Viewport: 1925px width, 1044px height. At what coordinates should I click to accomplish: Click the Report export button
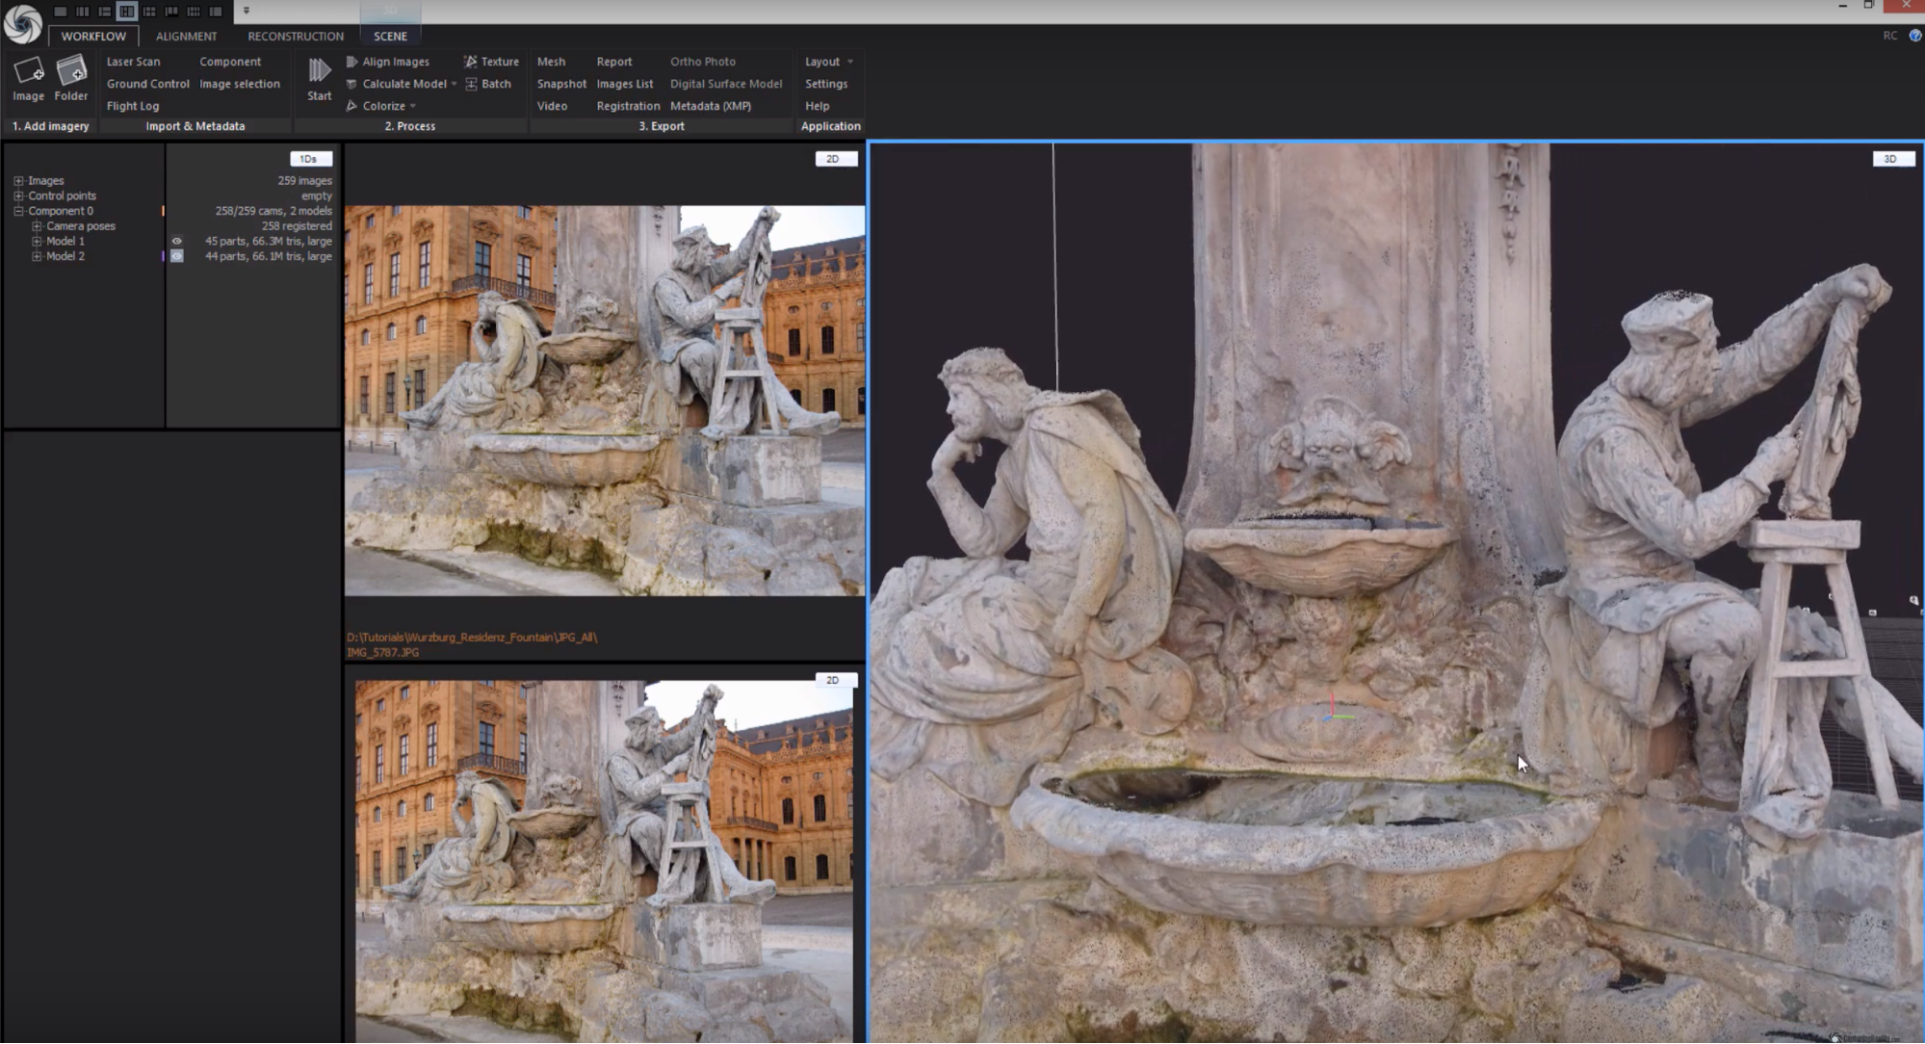pyautogui.click(x=614, y=62)
